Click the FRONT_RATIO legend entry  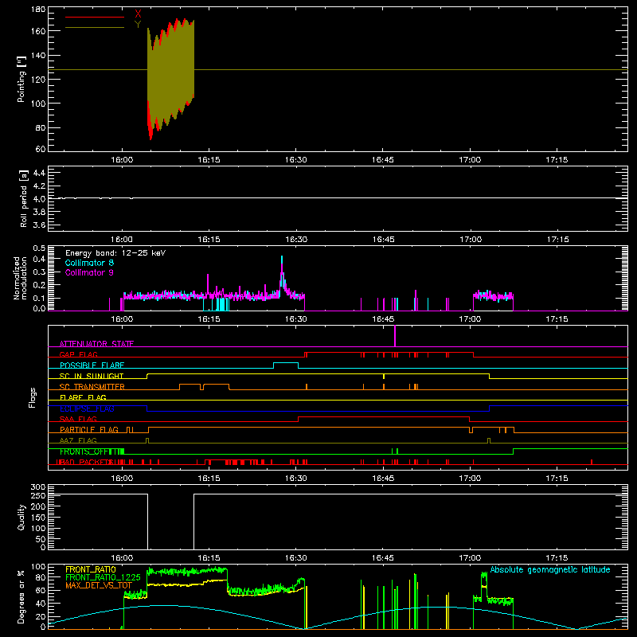coord(91,569)
